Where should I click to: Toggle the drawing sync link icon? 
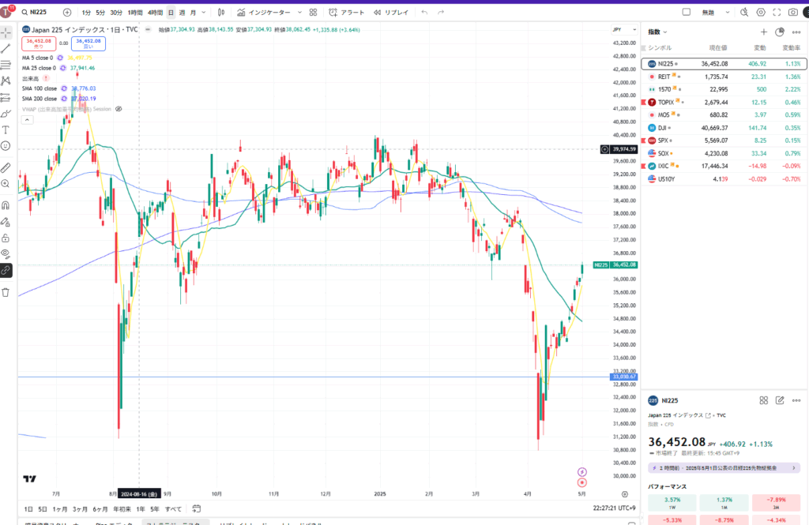6,270
